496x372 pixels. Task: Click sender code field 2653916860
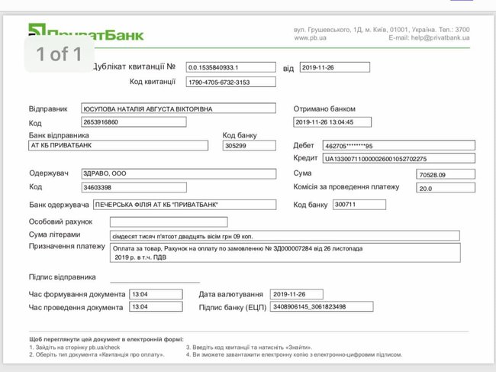(x=134, y=122)
